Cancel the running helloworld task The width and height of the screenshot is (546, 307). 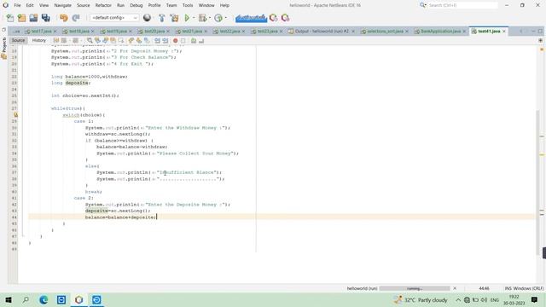point(455,288)
